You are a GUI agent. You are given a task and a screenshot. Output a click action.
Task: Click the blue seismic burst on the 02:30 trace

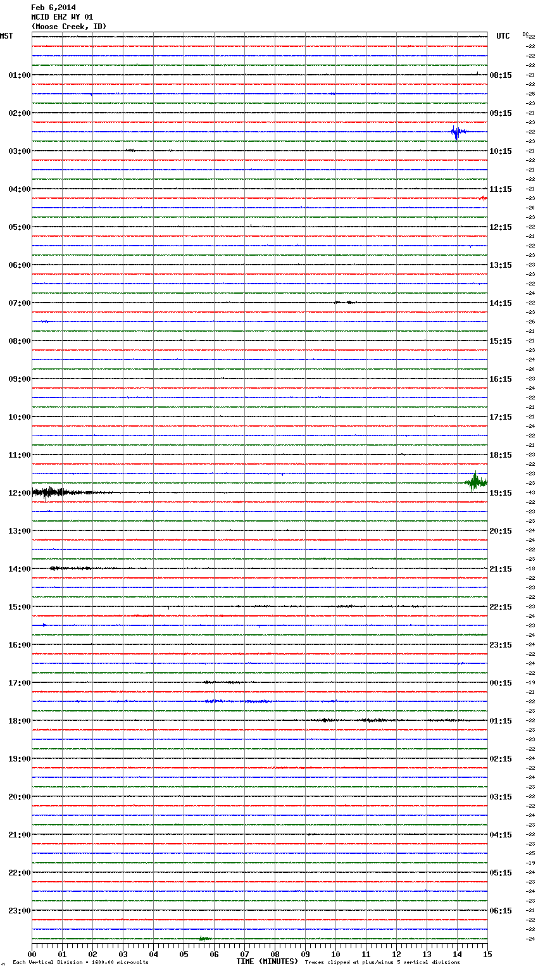pos(458,132)
